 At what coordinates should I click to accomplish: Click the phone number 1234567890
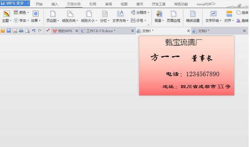(203, 74)
